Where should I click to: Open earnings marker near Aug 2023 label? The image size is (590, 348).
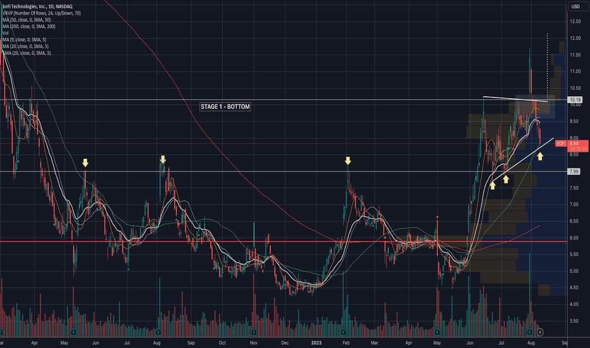point(530,332)
